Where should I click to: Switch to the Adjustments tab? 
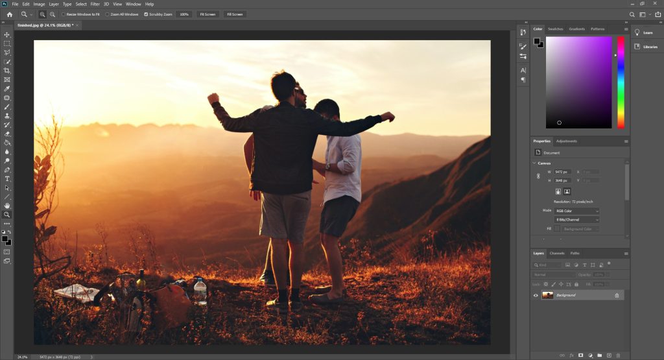point(567,141)
